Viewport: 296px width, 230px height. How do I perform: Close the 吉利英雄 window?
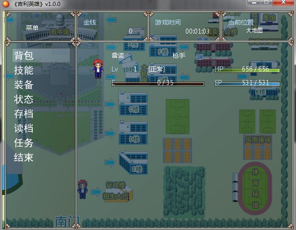(283, 2)
